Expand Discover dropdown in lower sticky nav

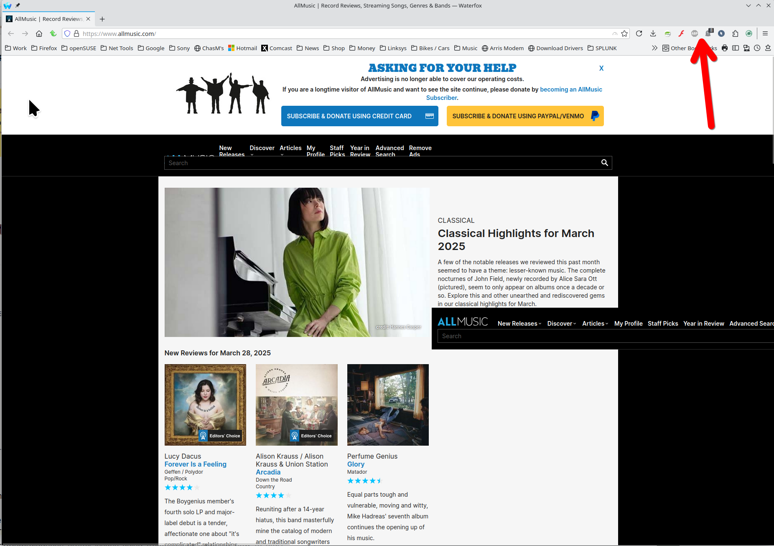tap(562, 324)
